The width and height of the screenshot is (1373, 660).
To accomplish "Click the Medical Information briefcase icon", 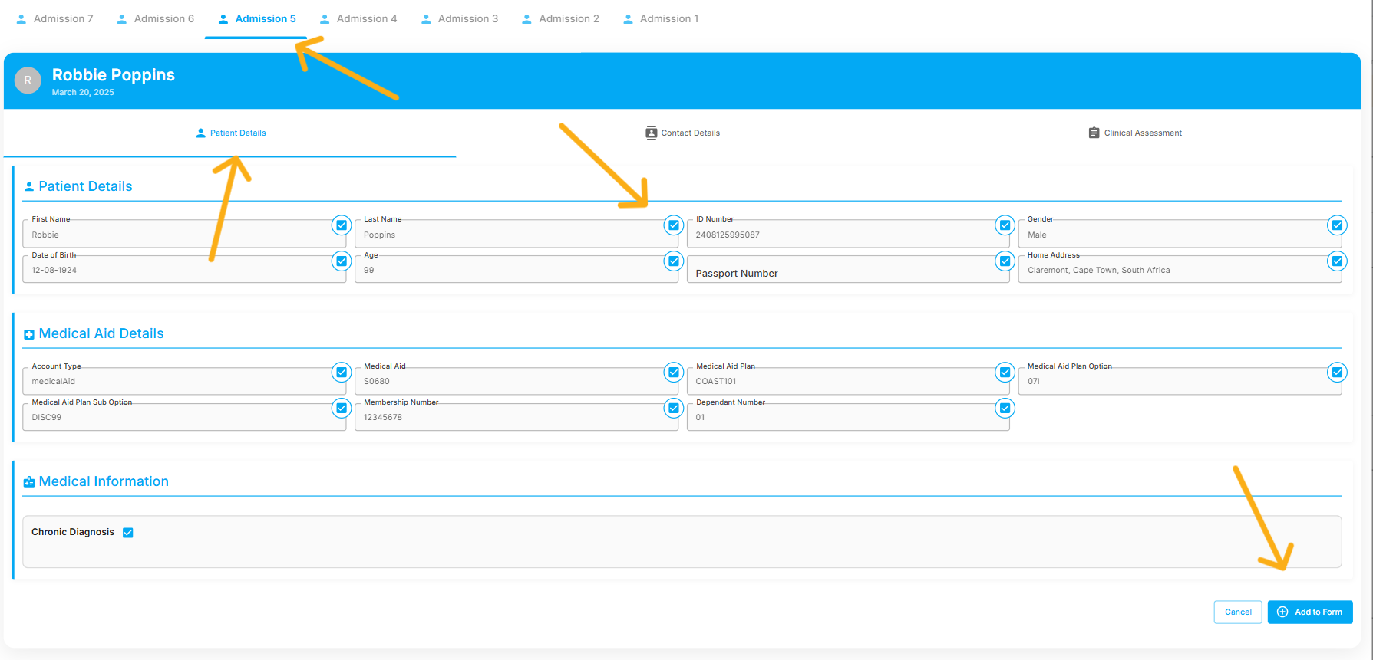I will (x=29, y=482).
